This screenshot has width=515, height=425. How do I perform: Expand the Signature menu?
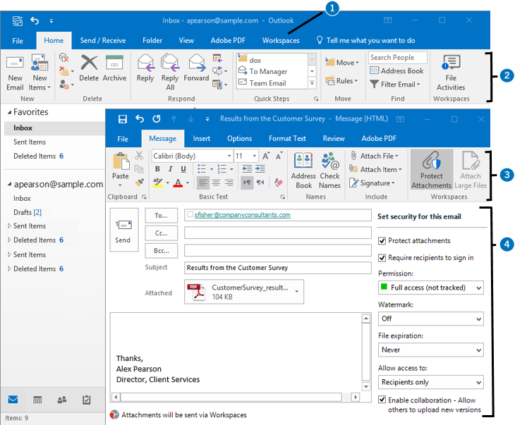[x=372, y=183]
